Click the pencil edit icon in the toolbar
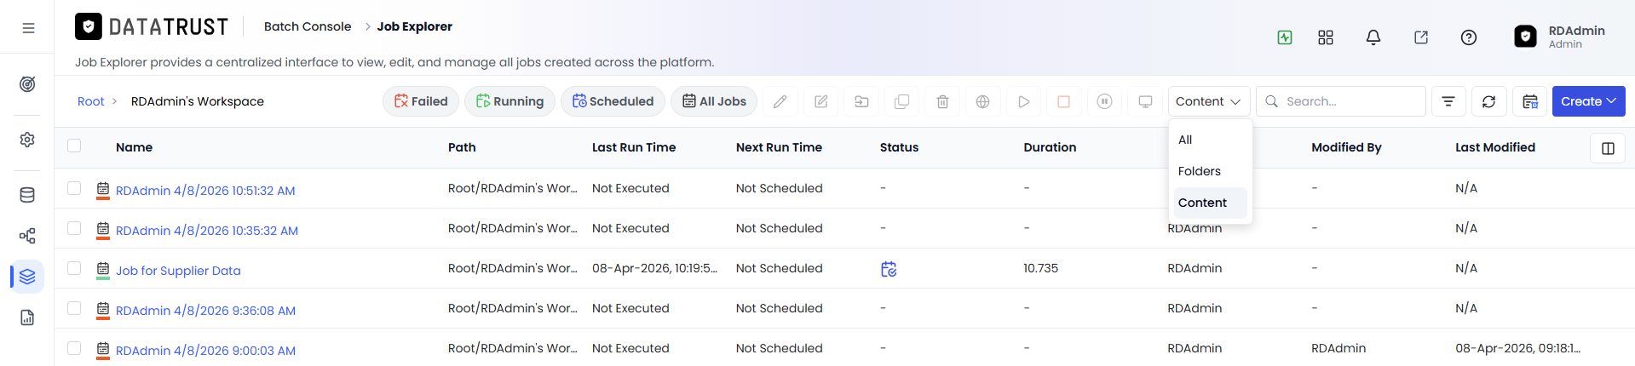Screen dimensions: 1635x366 point(780,101)
